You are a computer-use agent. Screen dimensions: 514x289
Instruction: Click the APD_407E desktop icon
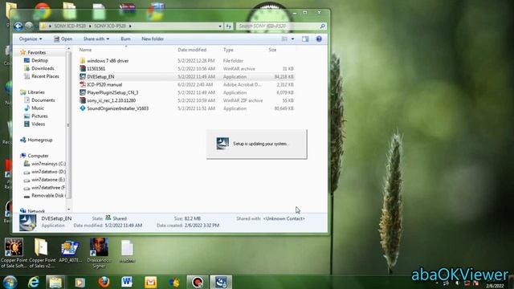click(x=70, y=251)
